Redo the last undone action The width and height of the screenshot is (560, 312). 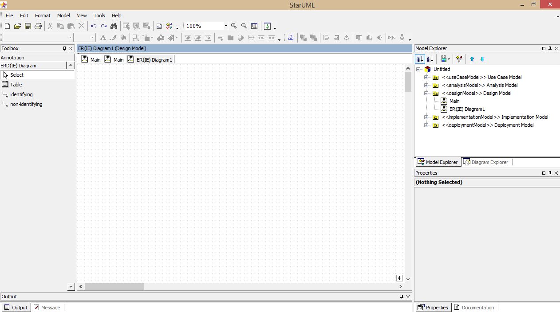104,26
